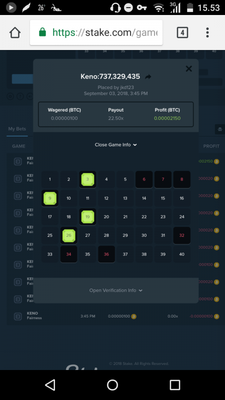The width and height of the screenshot is (225, 400).
Task: Tap the feather notification icon
Action: click(26, 7)
